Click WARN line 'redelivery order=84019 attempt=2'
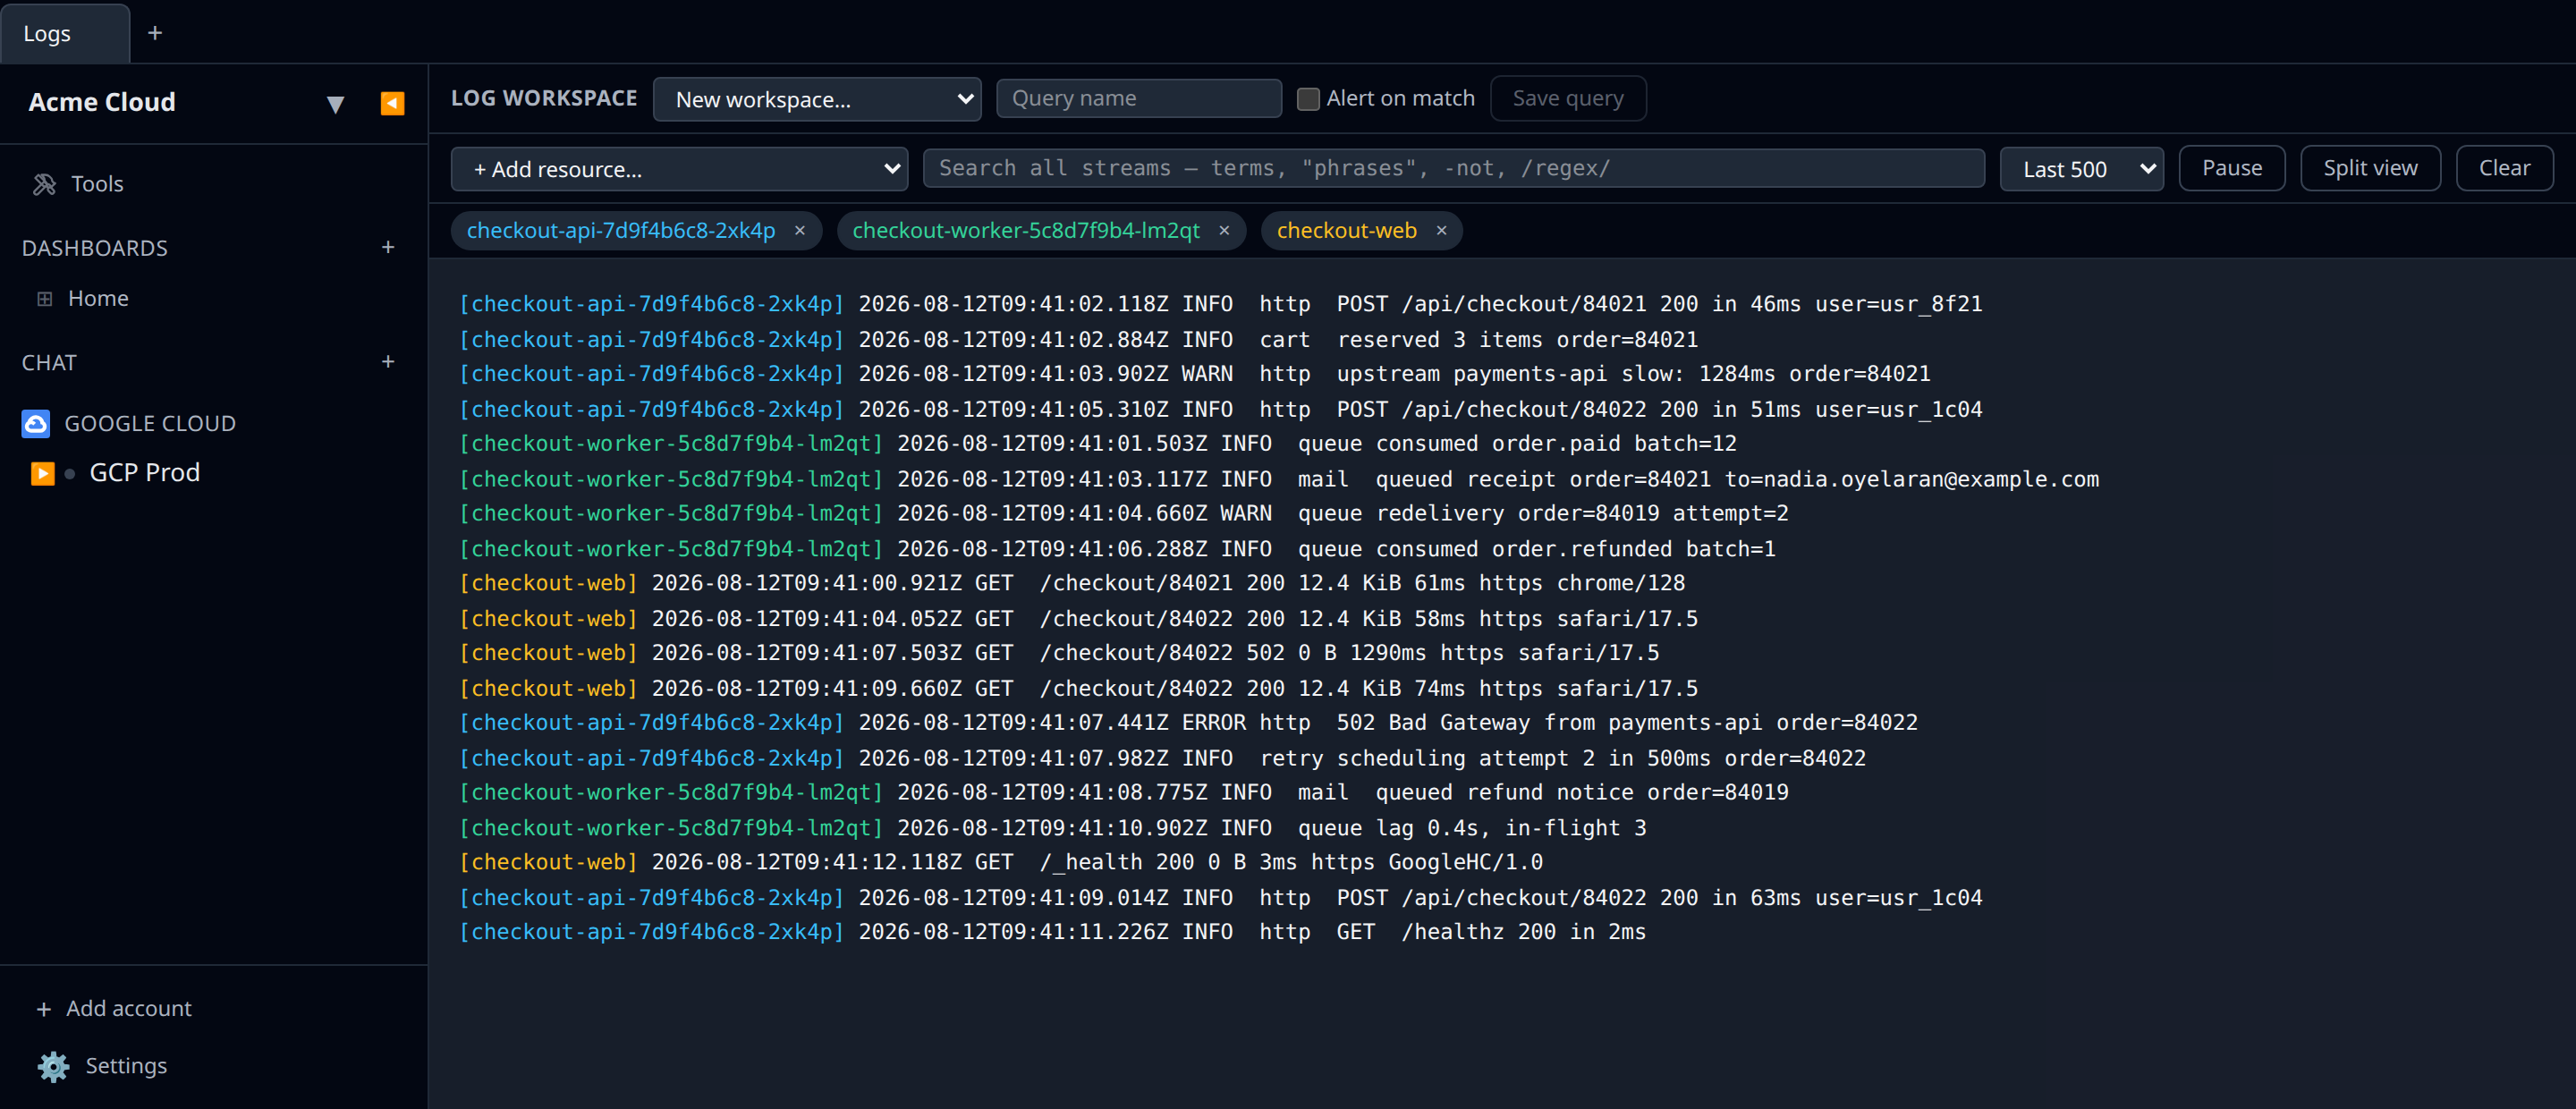 point(1123,514)
